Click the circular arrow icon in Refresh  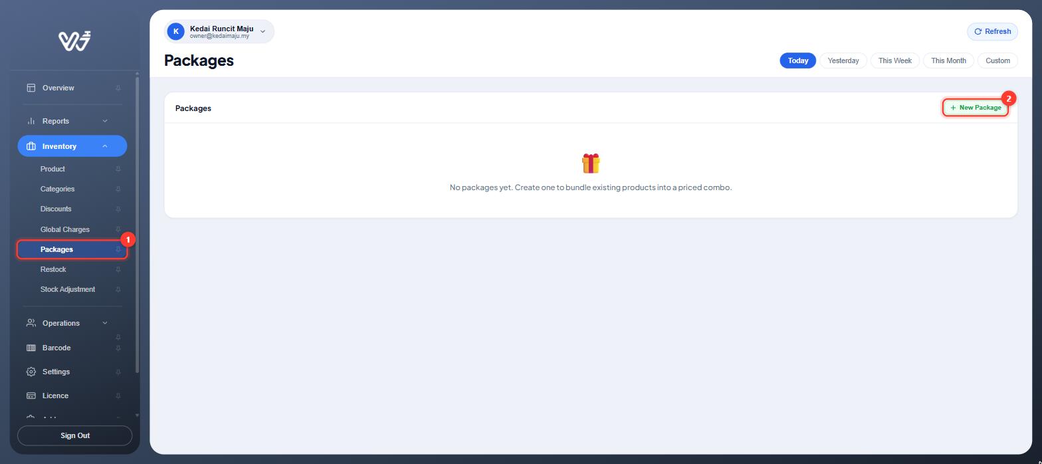coord(978,31)
